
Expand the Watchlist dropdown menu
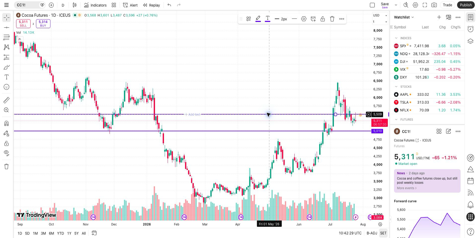point(404,17)
